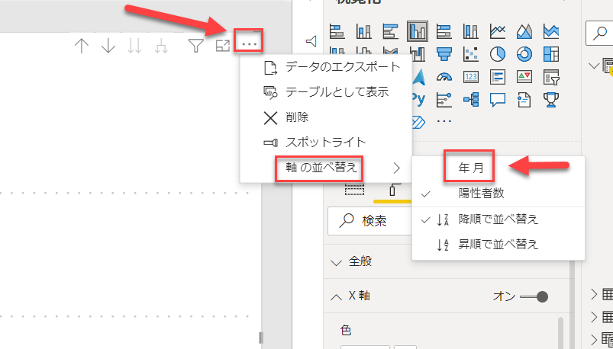Click the drill up arrow on the chart header
Image resolution: width=613 pixels, height=349 pixels.
(x=82, y=46)
